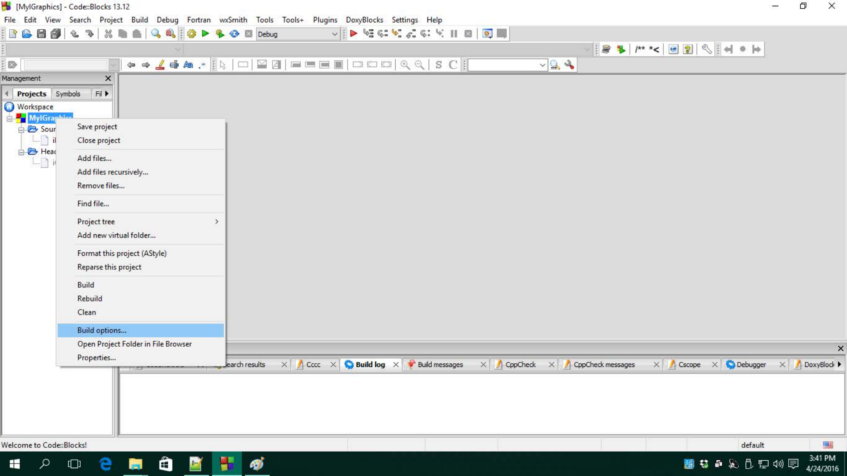Start debugging with red Debug/Continue arrow
847x476 pixels.
[x=353, y=34]
